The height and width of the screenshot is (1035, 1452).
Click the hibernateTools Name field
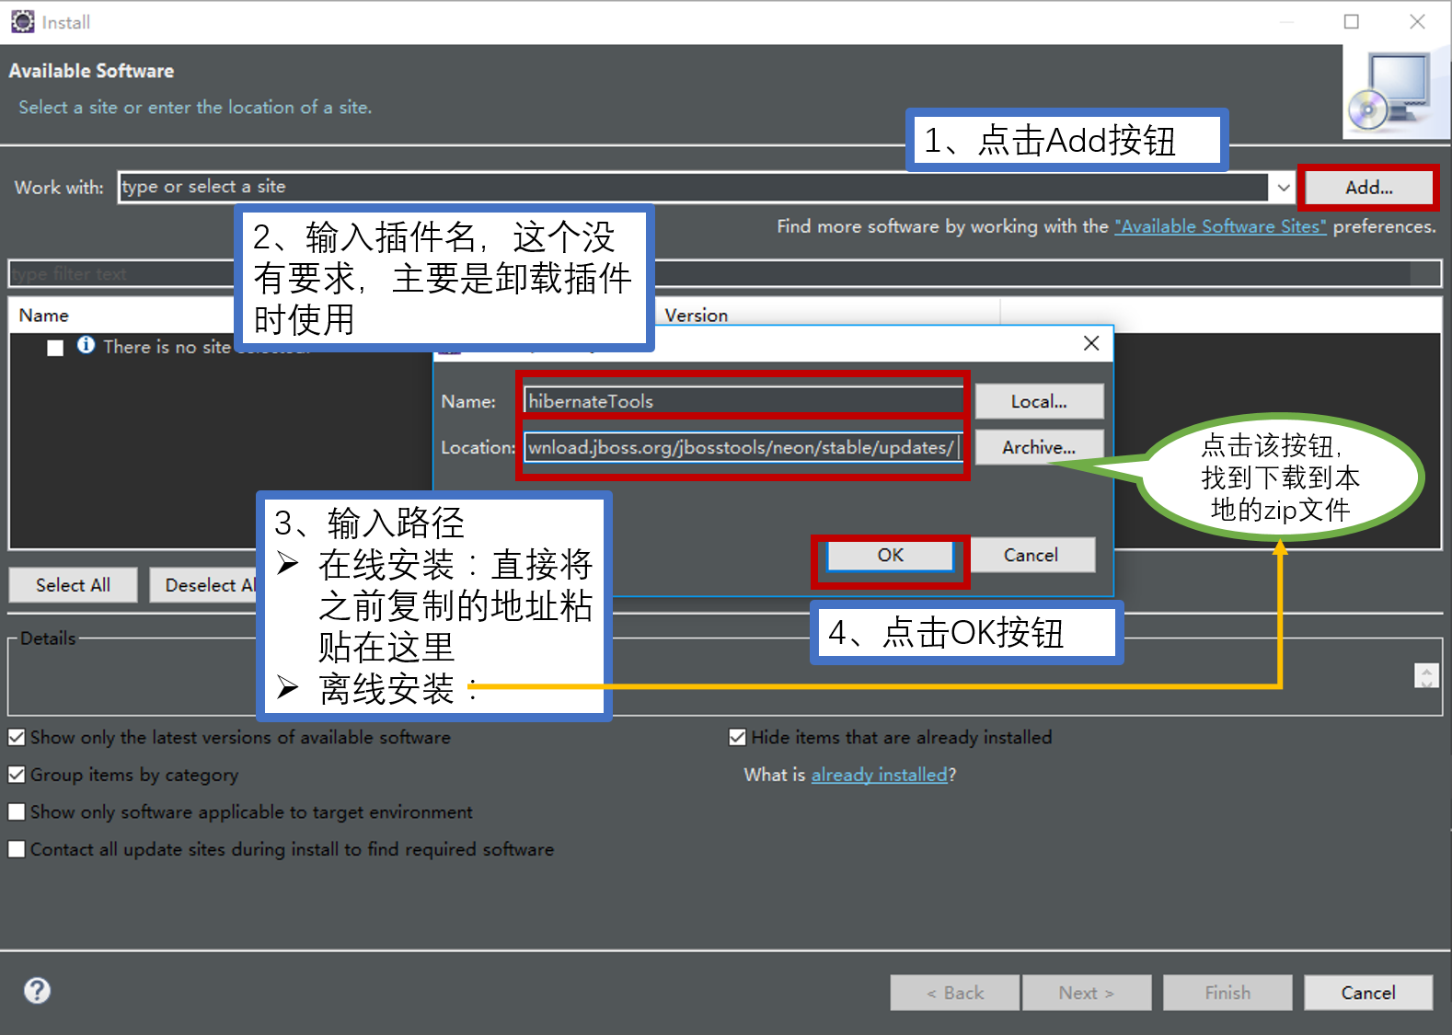(743, 401)
